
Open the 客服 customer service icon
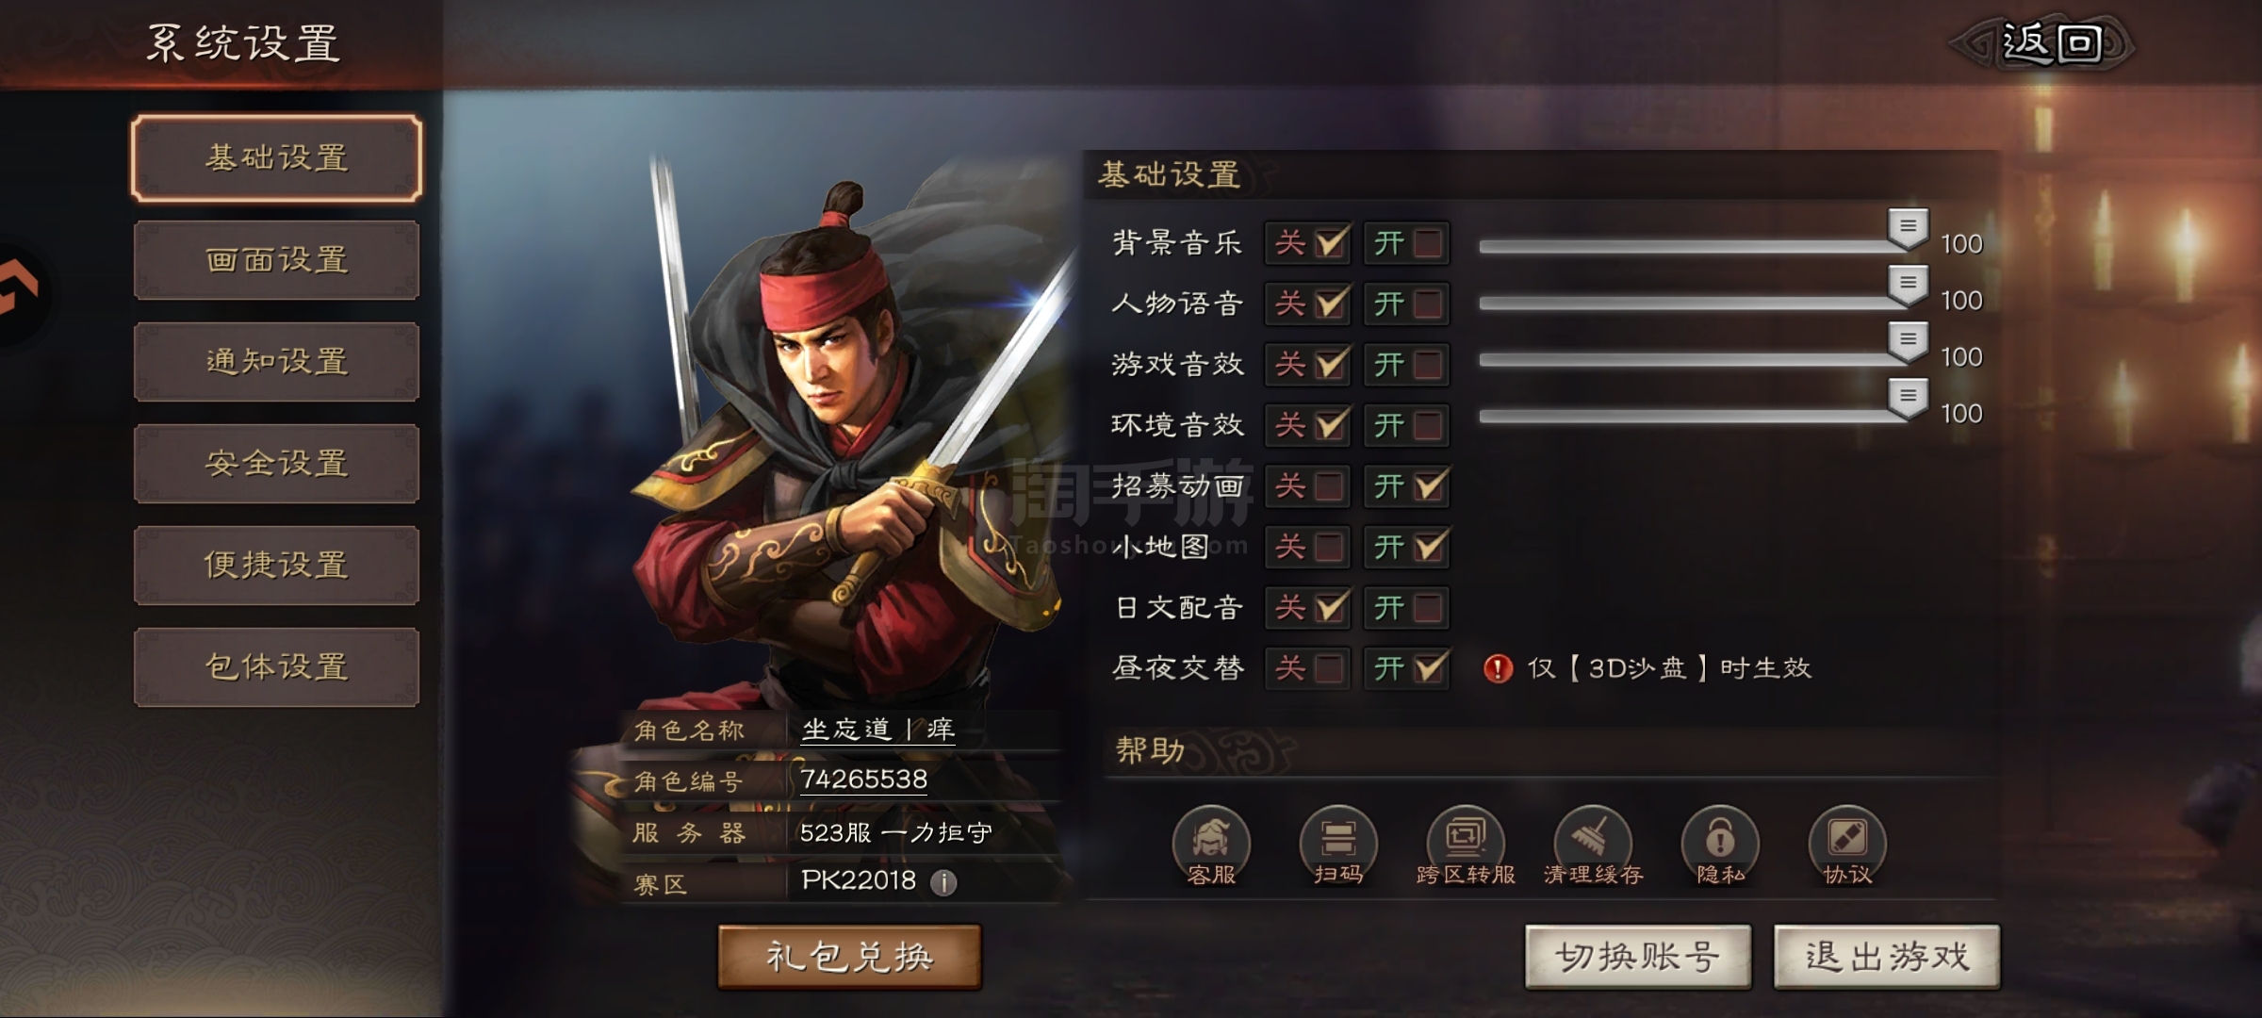pyautogui.click(x=1211, y=846)
